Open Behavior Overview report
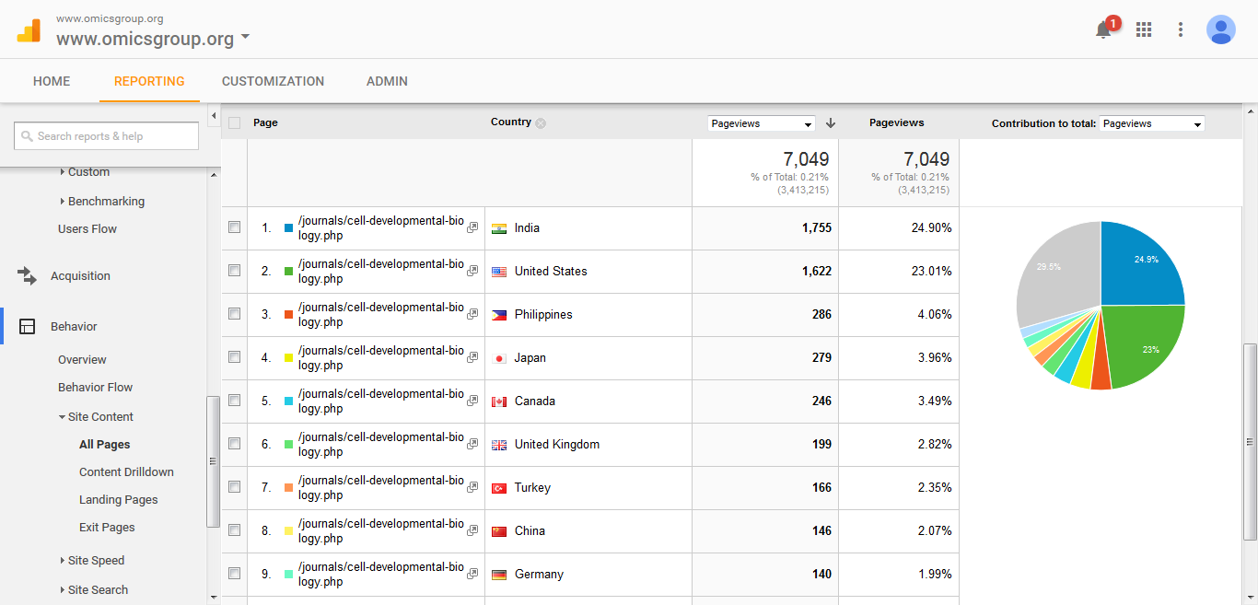Screen dimensions: 1258x605 coord(82,359)
